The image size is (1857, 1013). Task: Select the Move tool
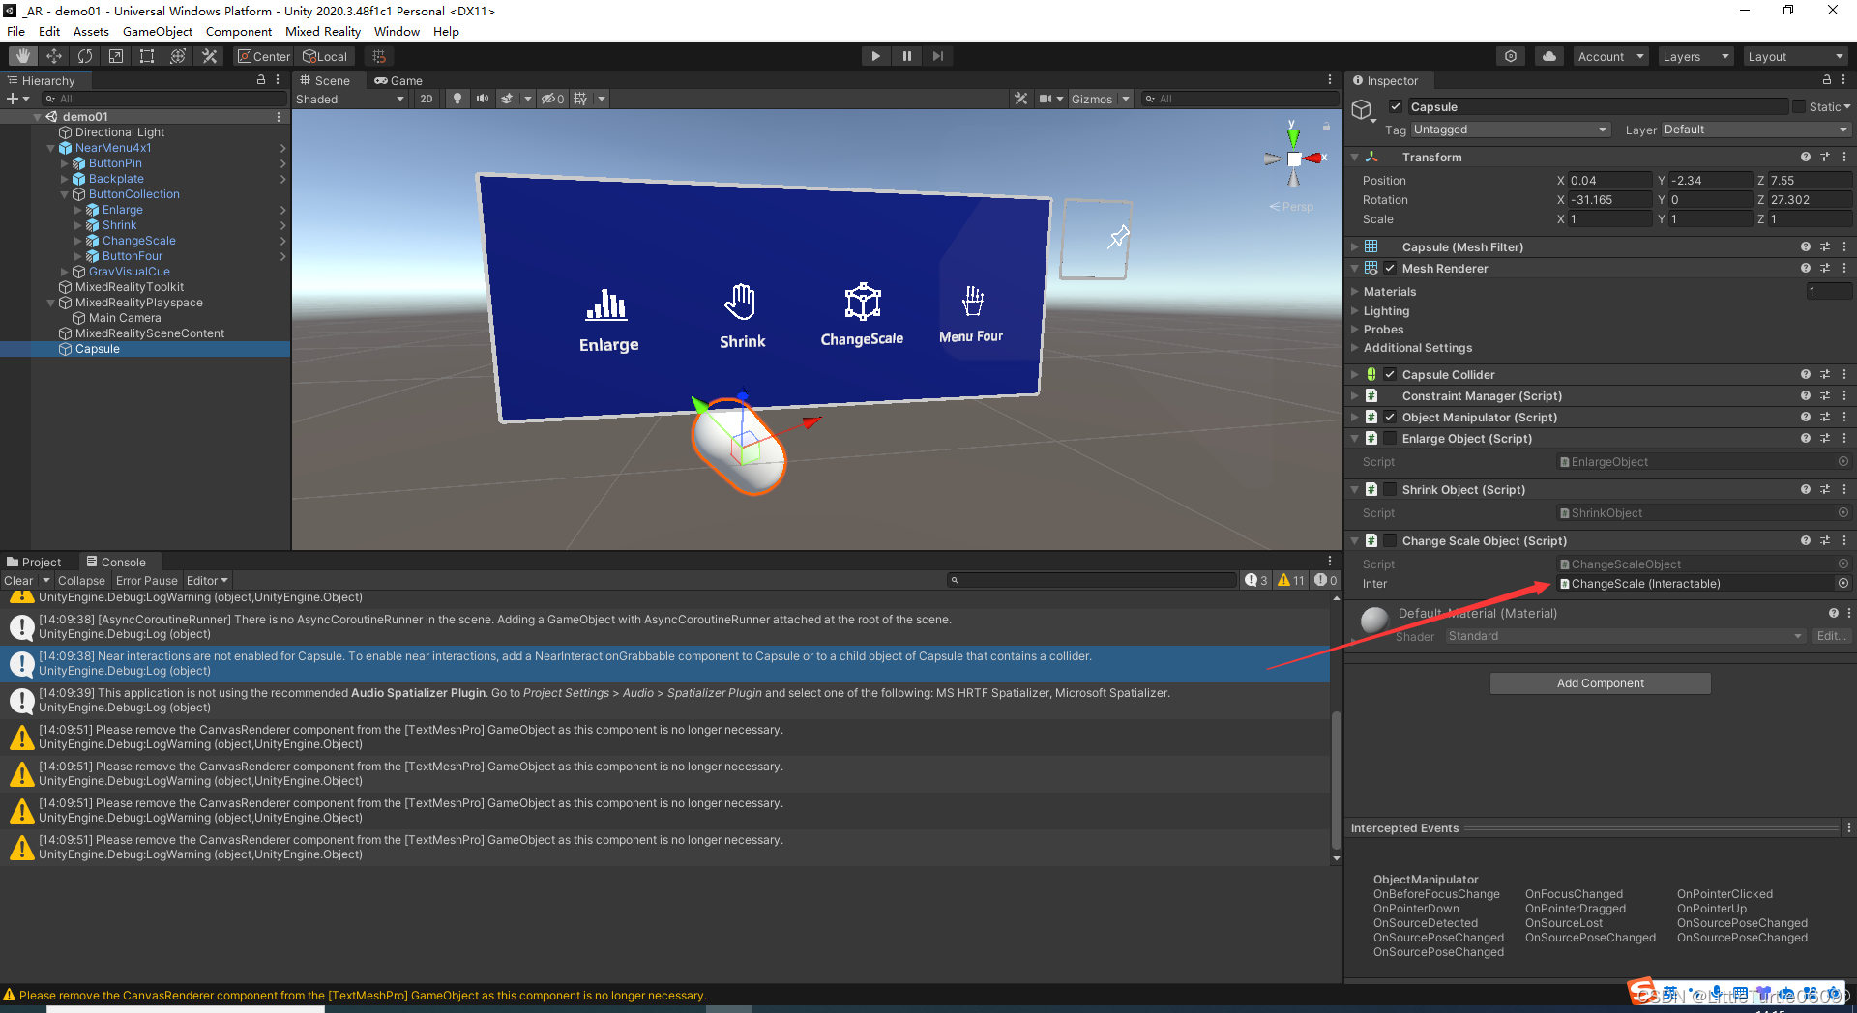[x=53, y=55]
